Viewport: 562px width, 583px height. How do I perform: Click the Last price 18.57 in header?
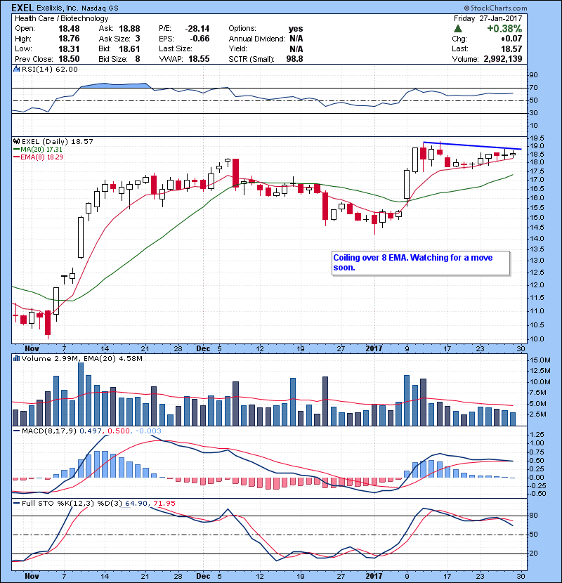coord(511,48)
